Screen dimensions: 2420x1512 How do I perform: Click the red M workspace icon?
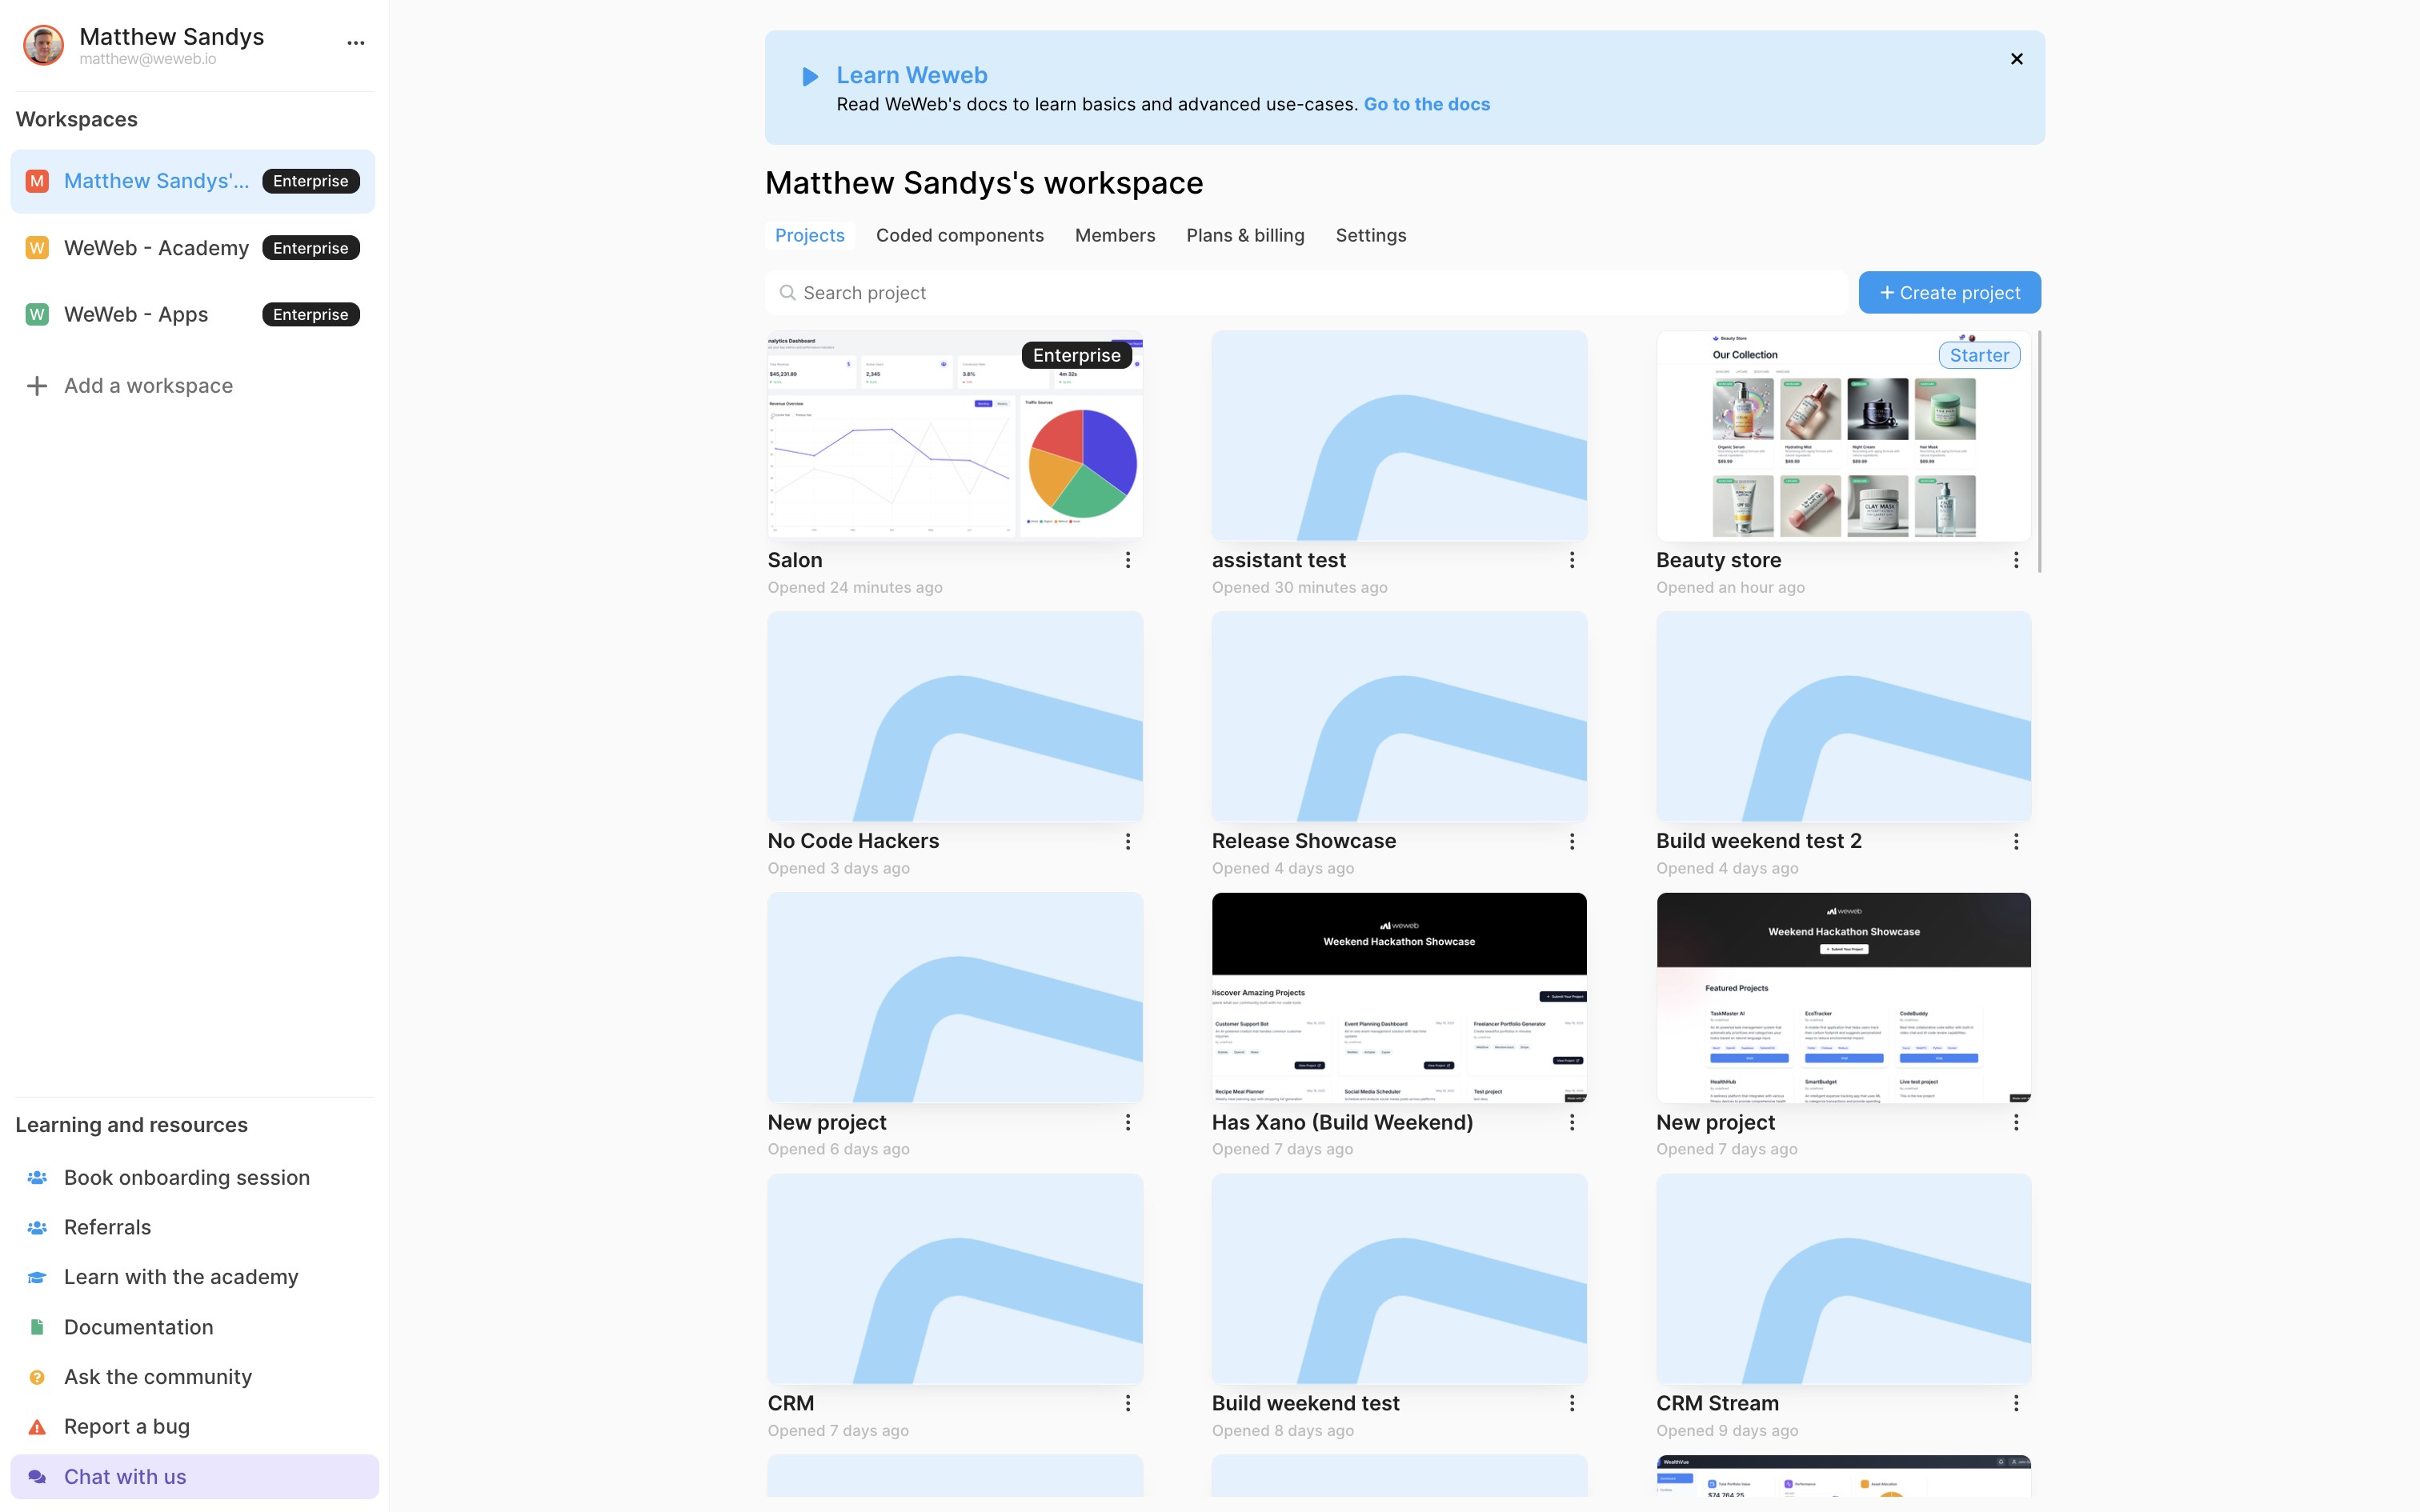[37, 181]
